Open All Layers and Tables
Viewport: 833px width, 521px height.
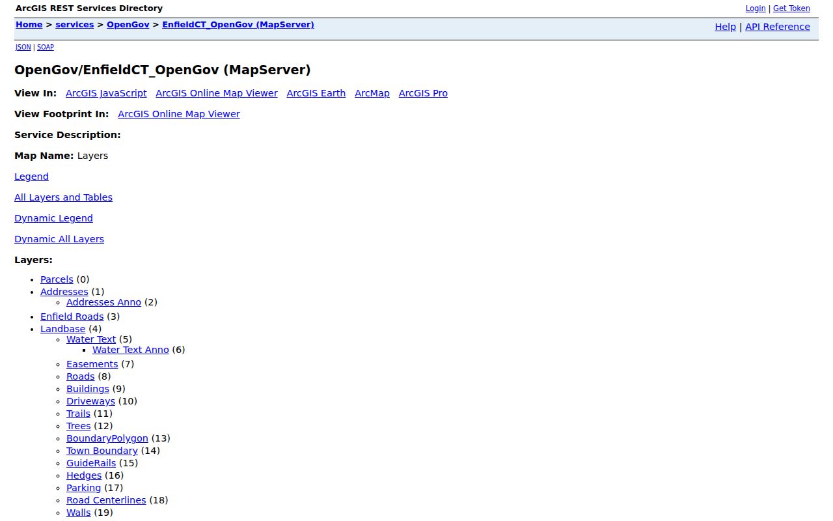63,197
